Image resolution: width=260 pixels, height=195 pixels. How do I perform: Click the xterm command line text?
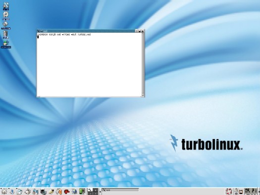pos(64,35)
